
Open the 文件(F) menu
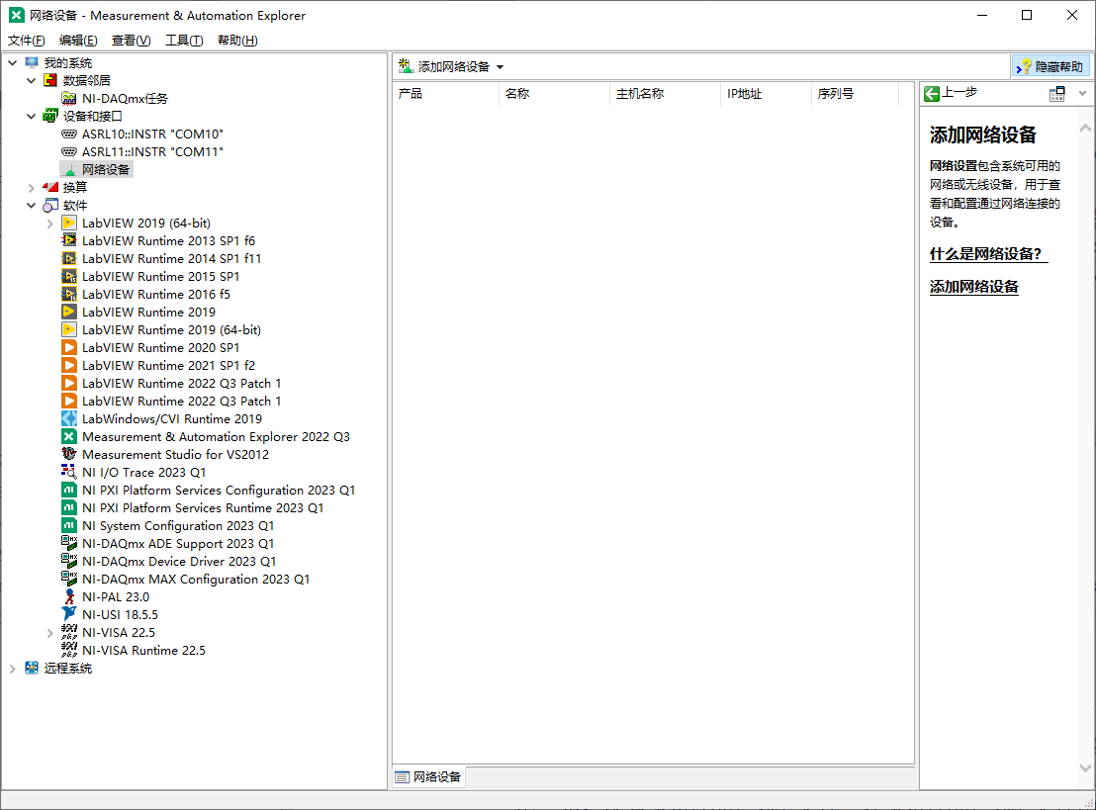(x=27, y=41)
